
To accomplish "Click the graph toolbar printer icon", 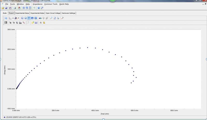I will tap(58, 18).
